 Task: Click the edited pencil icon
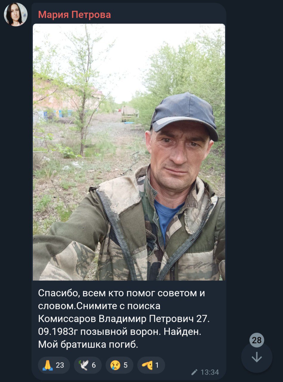tap(194, 372)
